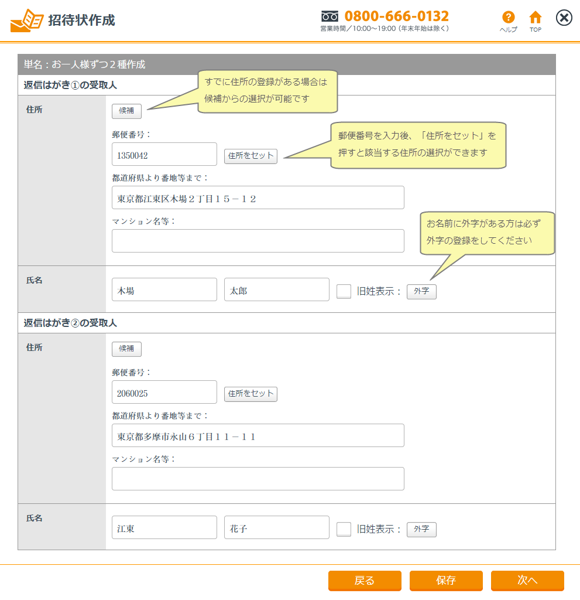Click address field with 東京都江東区木場
The image size is (580, 600).
tap(258, 198)
